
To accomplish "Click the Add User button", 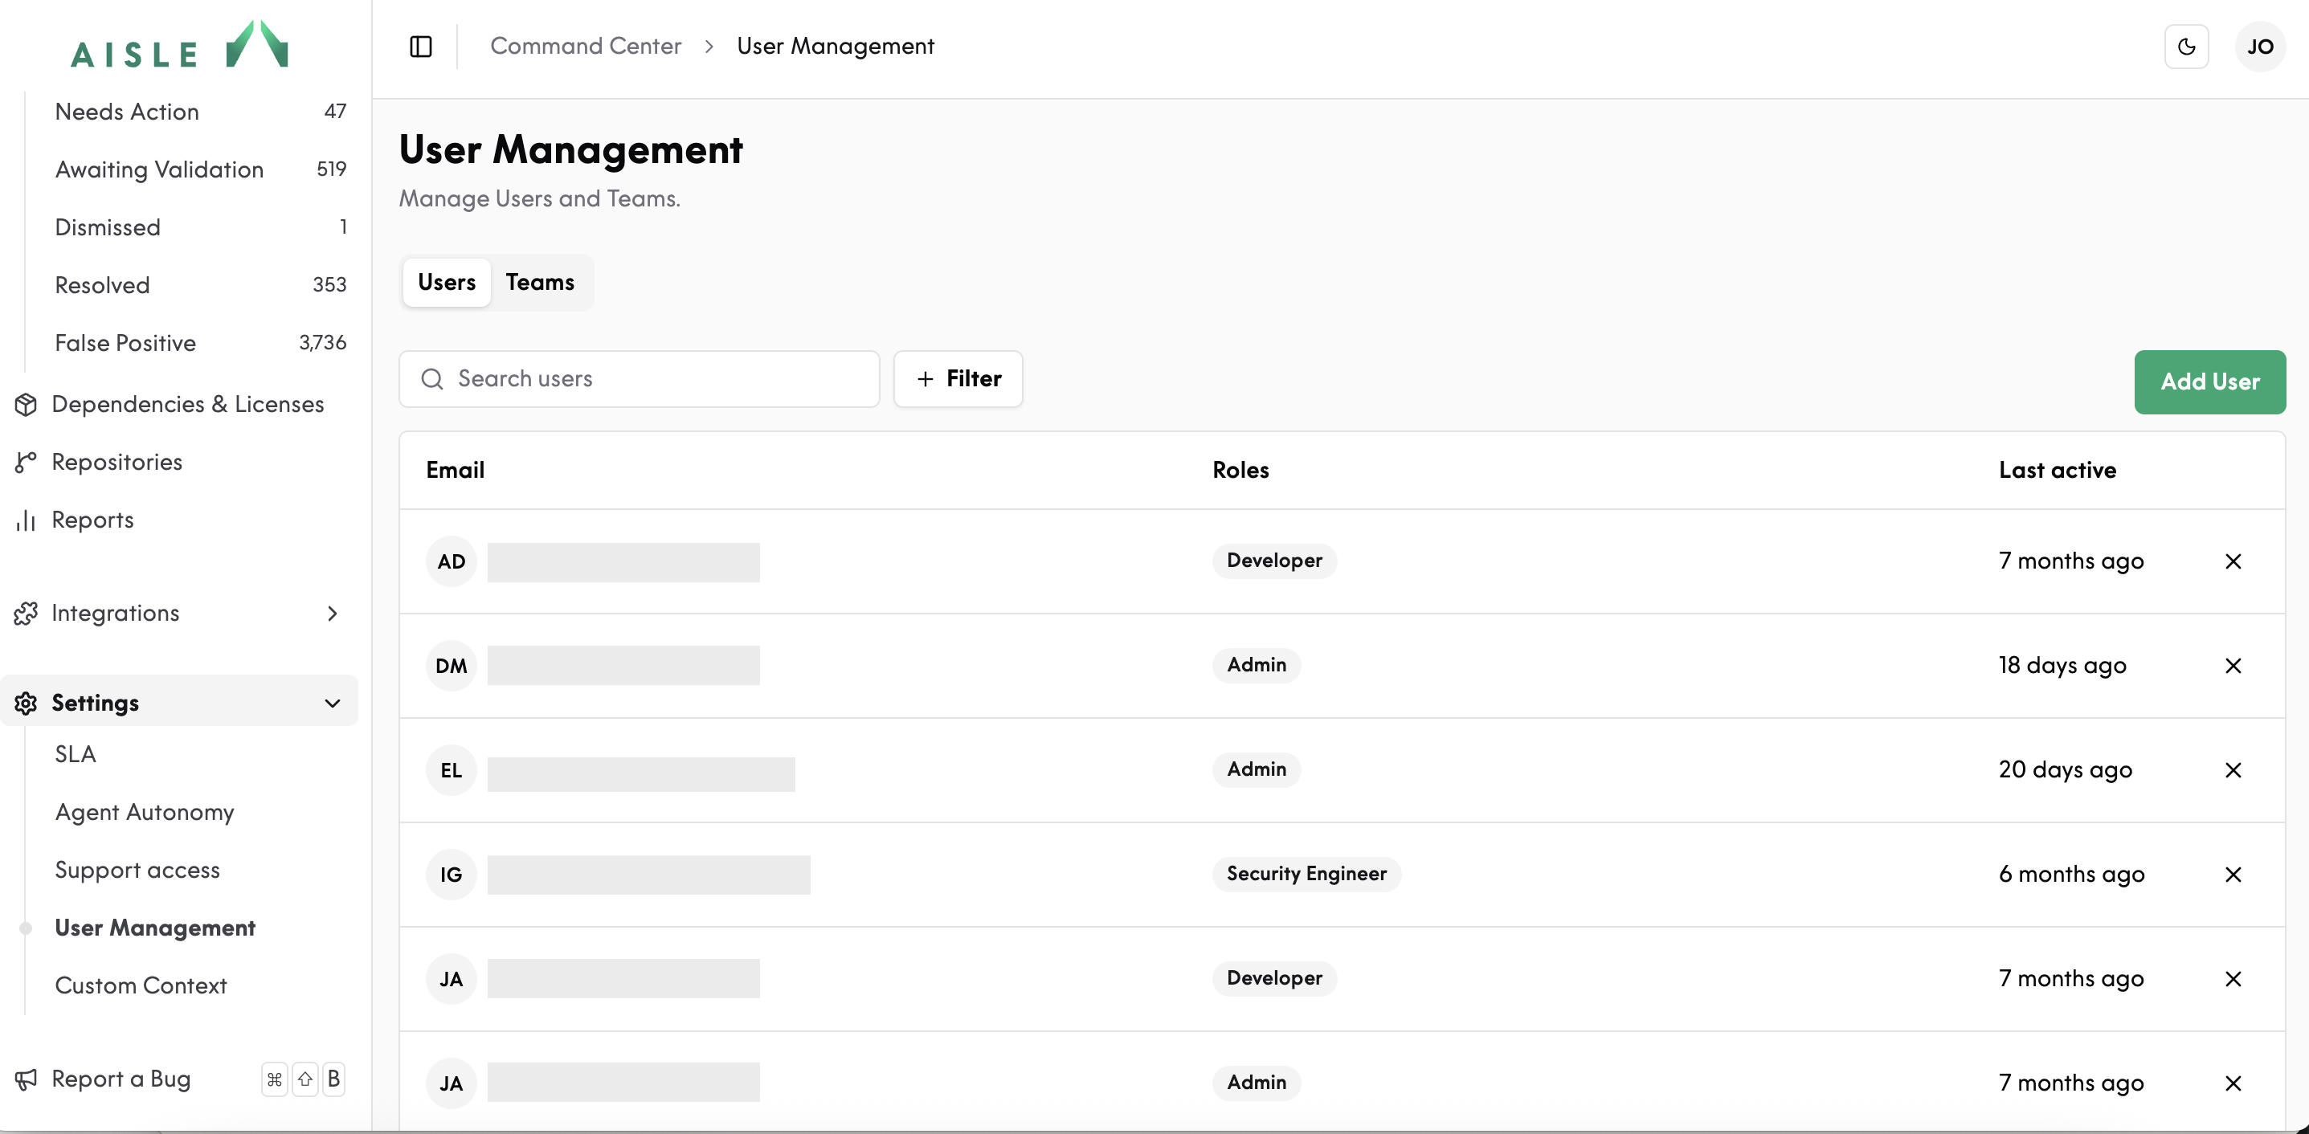I will (2209, 381).
